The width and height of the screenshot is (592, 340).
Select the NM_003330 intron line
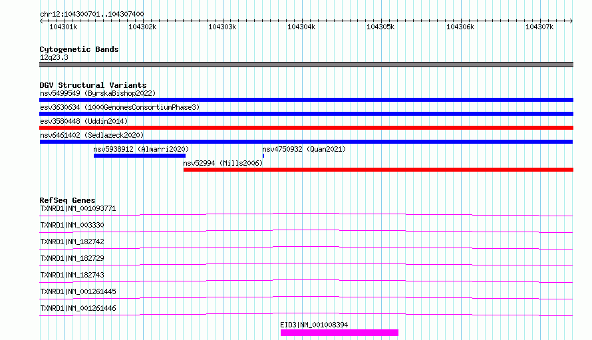click(x=306, y=231)
